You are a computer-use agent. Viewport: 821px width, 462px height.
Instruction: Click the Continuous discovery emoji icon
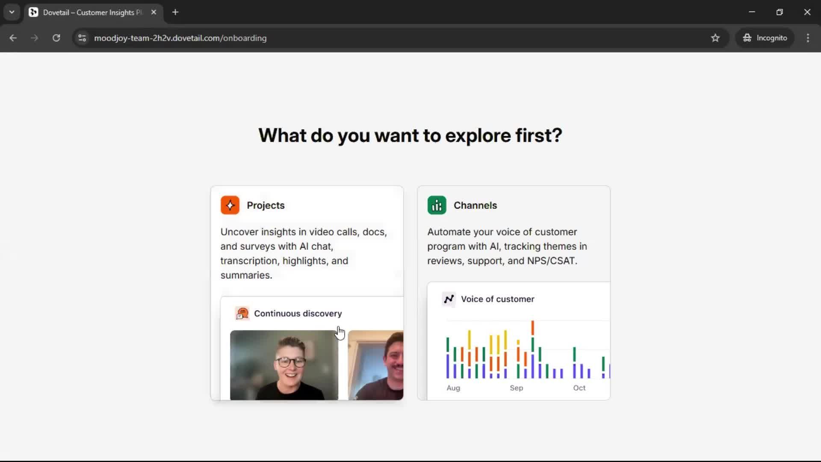[x=242, y=314]
